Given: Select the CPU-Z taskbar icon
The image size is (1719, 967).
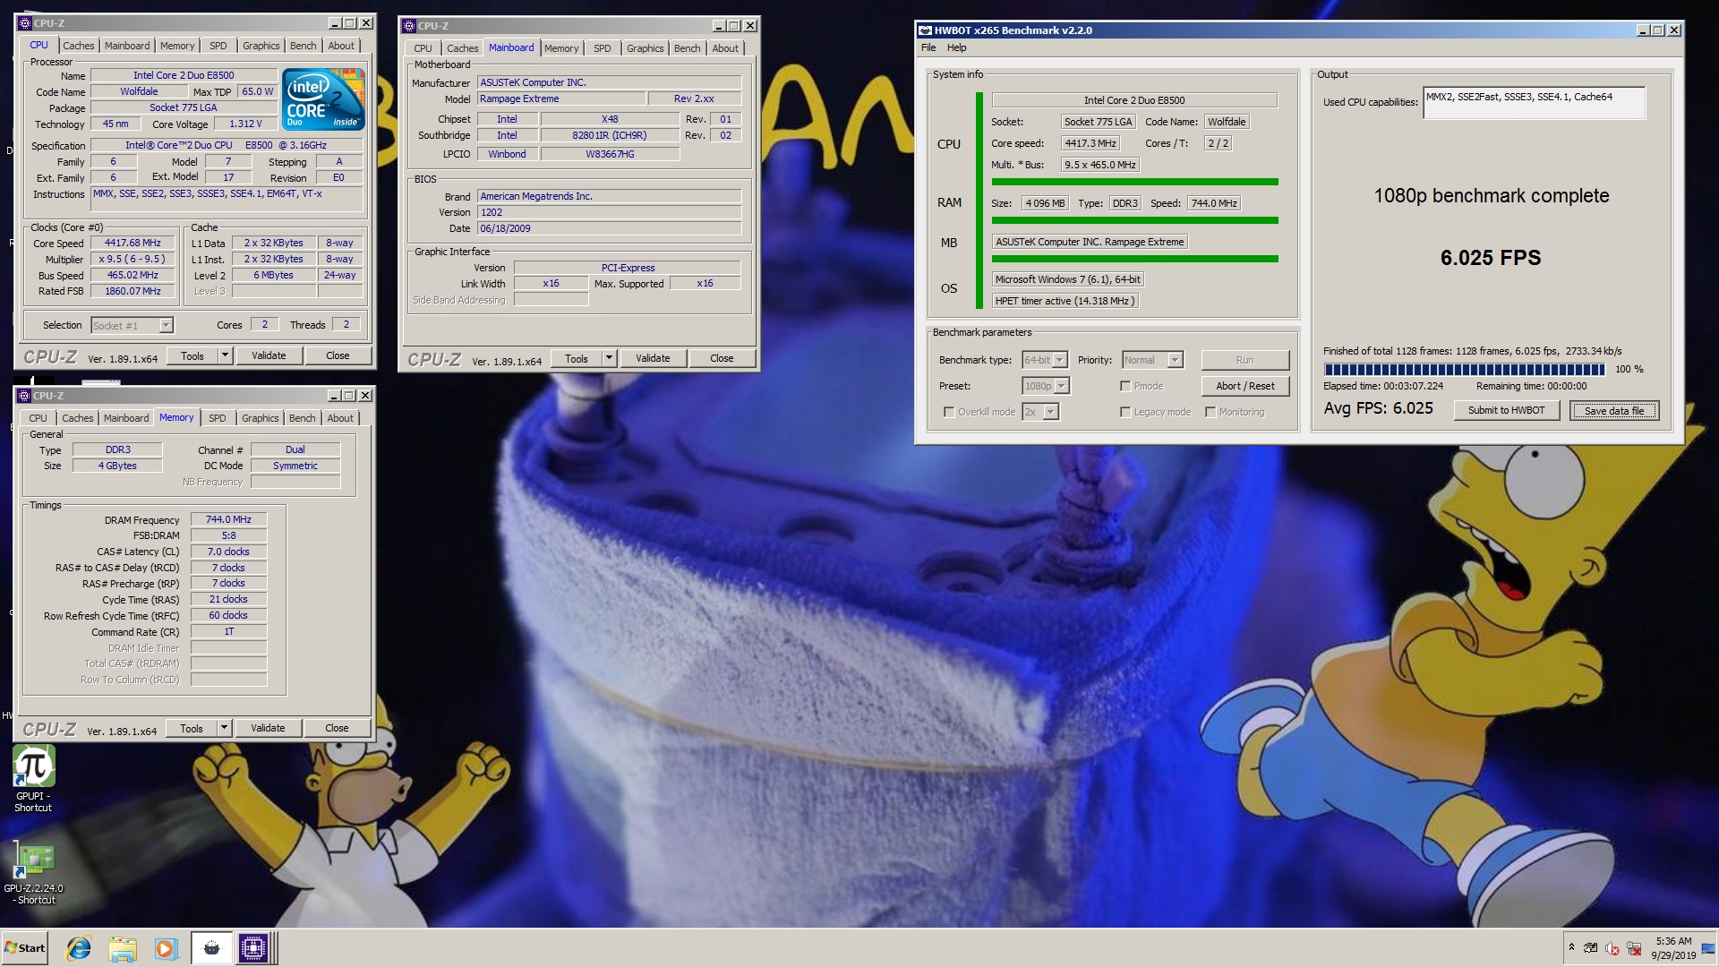Looking at the screenshot, I should pyautogui.click(x=253, y=948).
